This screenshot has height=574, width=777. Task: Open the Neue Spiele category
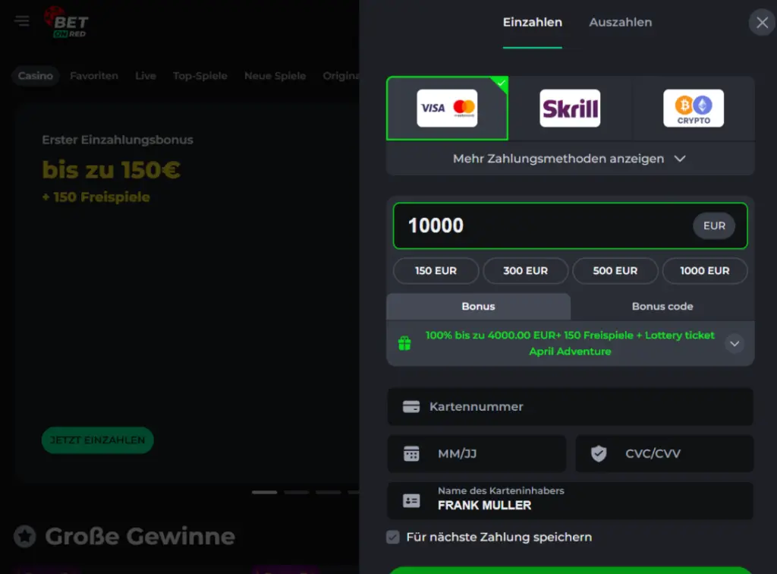275,76
